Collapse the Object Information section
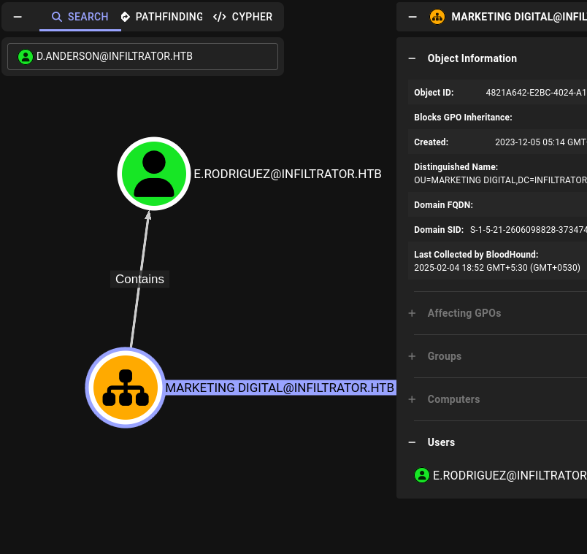 point(412,58)
